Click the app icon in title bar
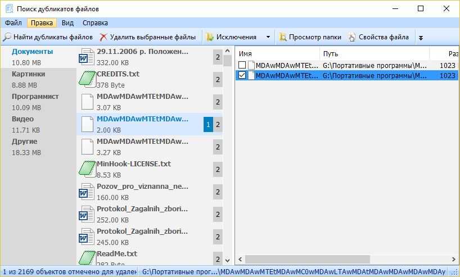The width and height of the screenshot is (460, 277). tap(9, 9)
